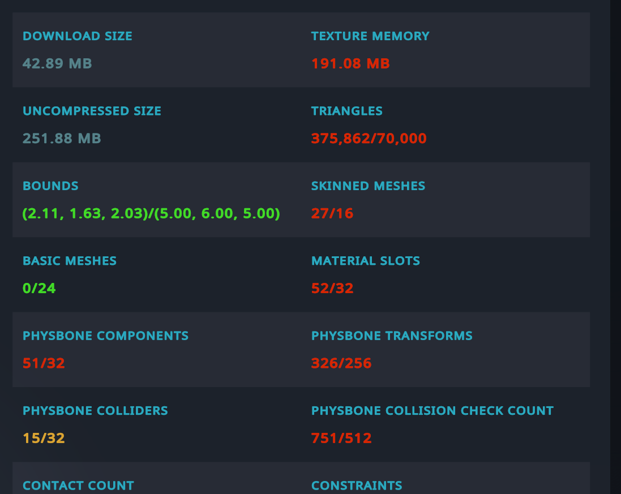Image resolution: width=621 pixels, height=494 pixels.
Task: Click the Download Size label
Action: pos(78,36)
